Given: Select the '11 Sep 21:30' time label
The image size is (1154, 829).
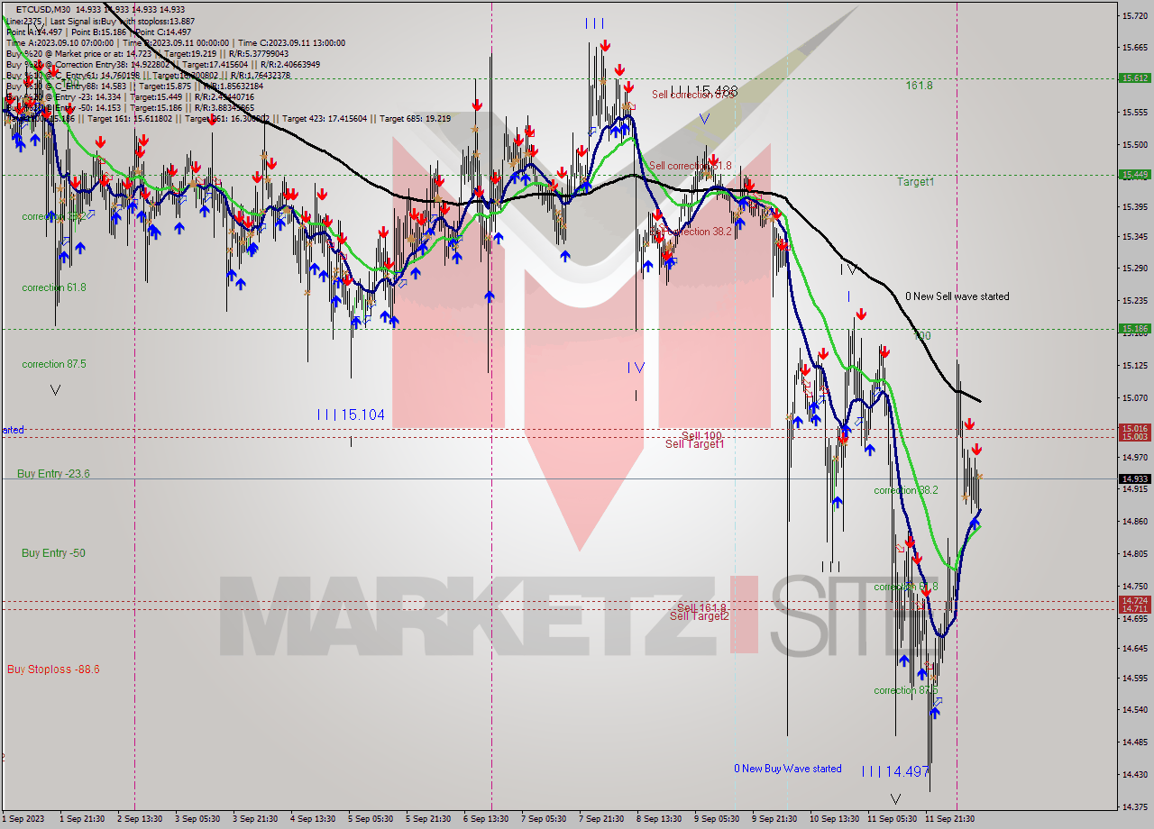Looking at the screenshot, I should [951, 819].
